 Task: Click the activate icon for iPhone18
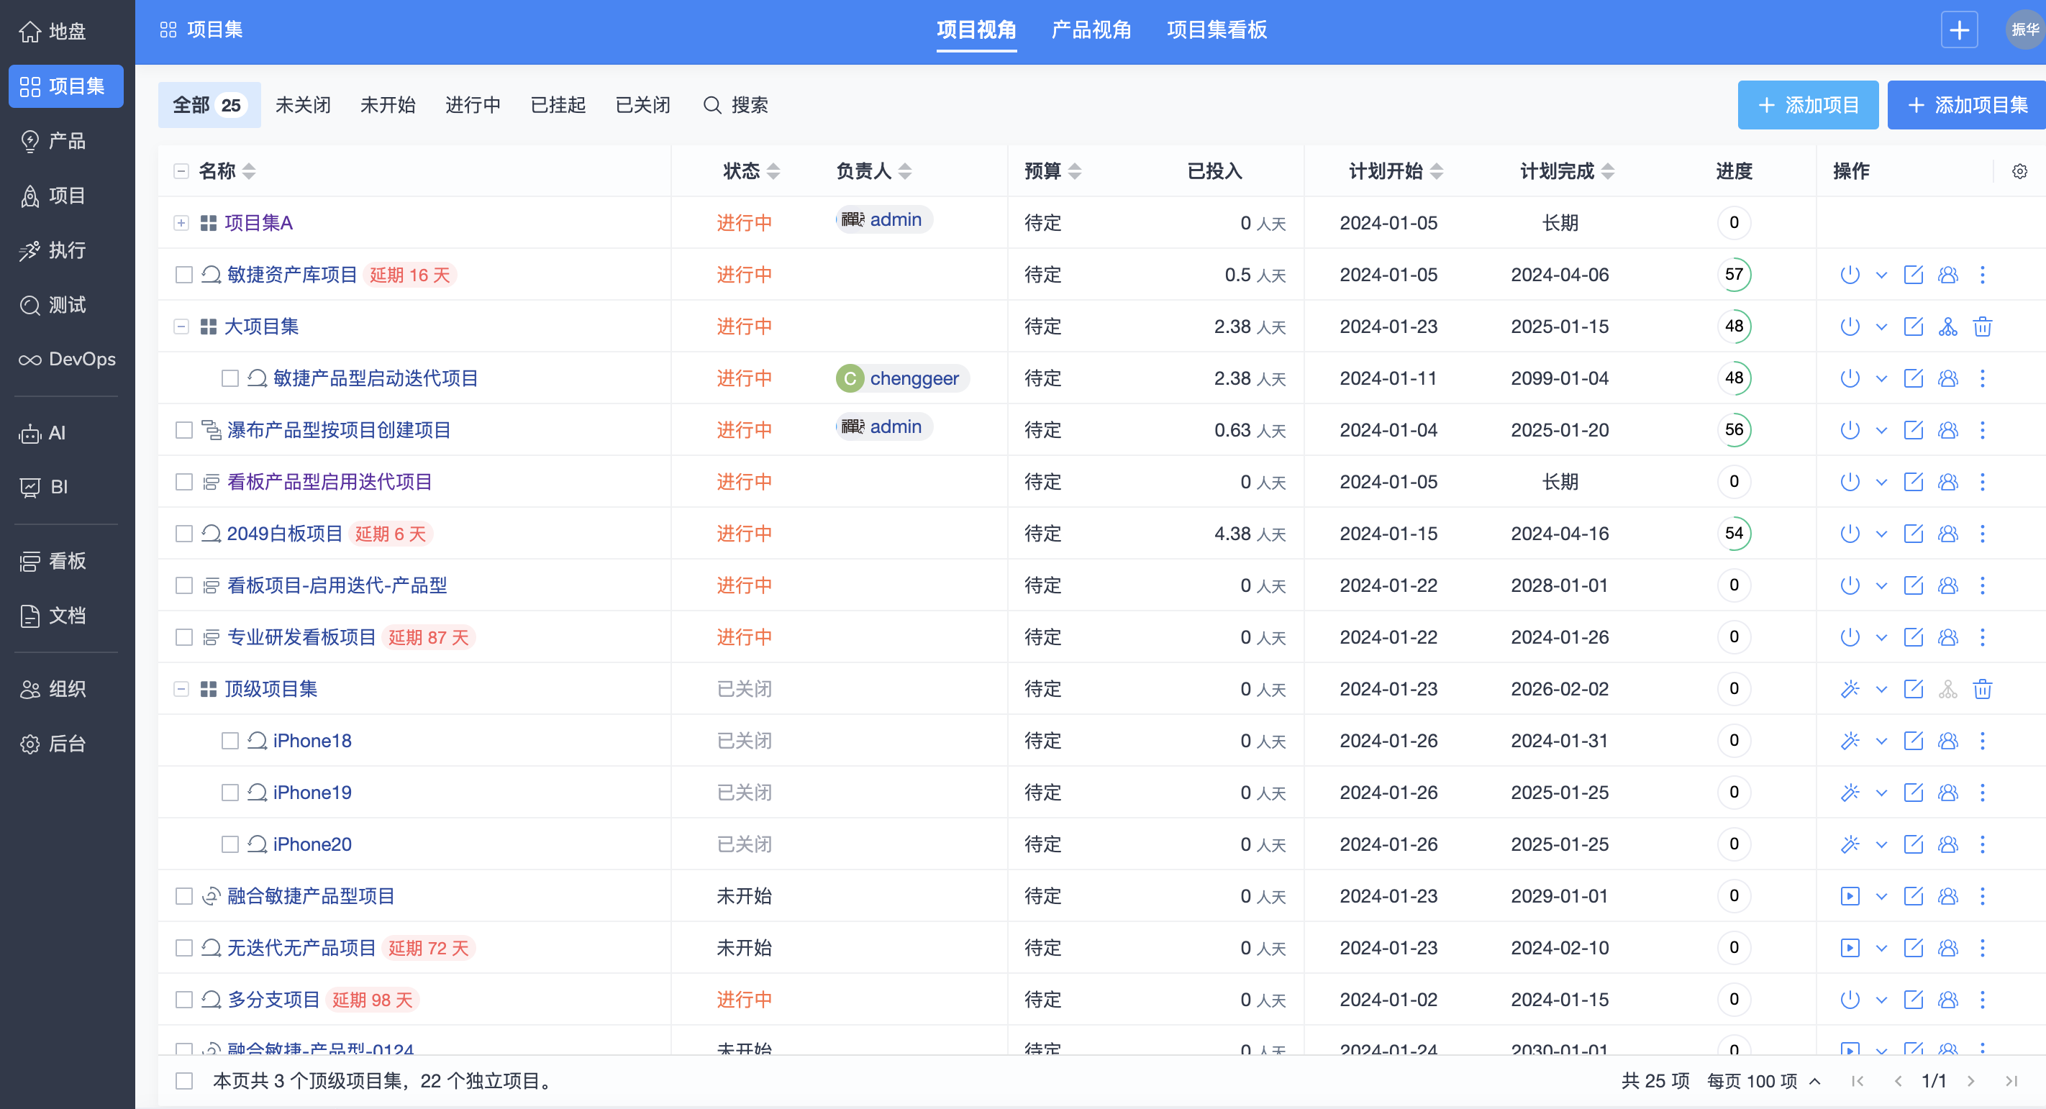1849,741
